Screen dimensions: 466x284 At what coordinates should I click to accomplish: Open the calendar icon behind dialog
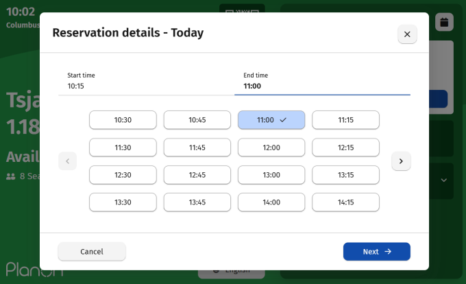444,22
